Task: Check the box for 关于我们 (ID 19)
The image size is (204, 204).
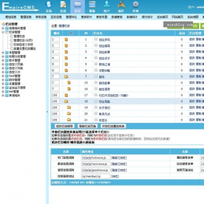Action: point(96,107)
